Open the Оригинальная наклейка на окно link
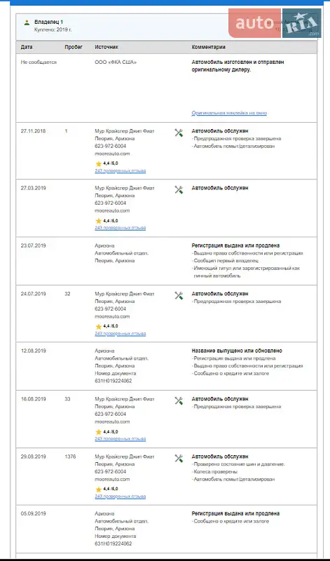Viewport: 330px width, 561px height. pos(229,113)
